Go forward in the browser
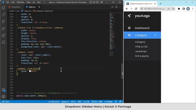 [x=131, y=9]
